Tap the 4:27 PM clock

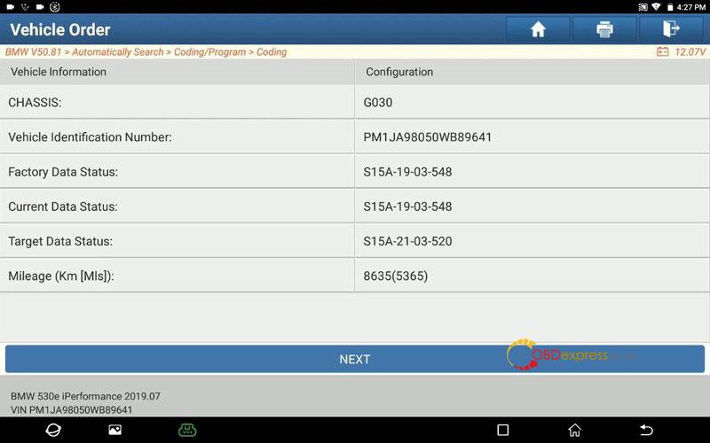(x=691, y=7)
